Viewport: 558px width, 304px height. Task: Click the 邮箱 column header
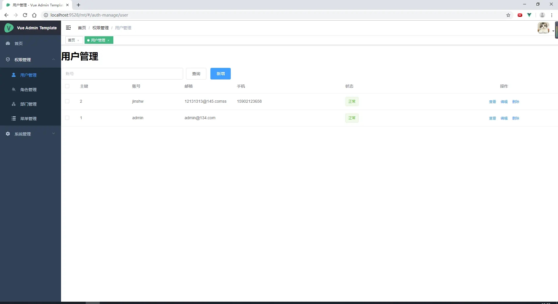(189, 86)
